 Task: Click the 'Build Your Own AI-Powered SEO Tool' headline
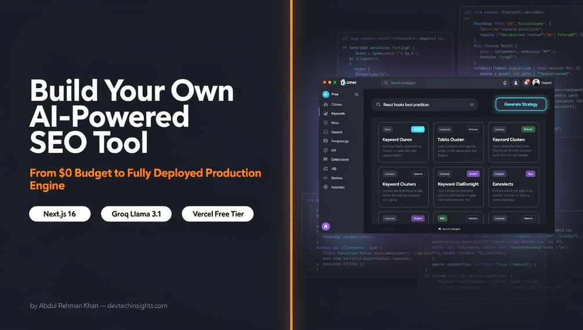tap(132, 116)
